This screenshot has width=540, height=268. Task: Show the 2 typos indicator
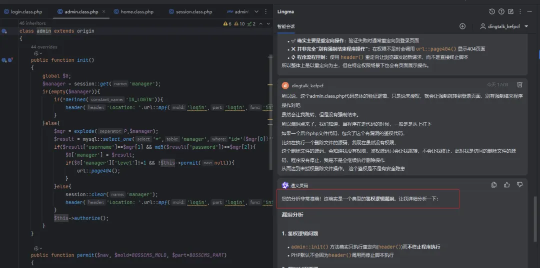point(251,24)
